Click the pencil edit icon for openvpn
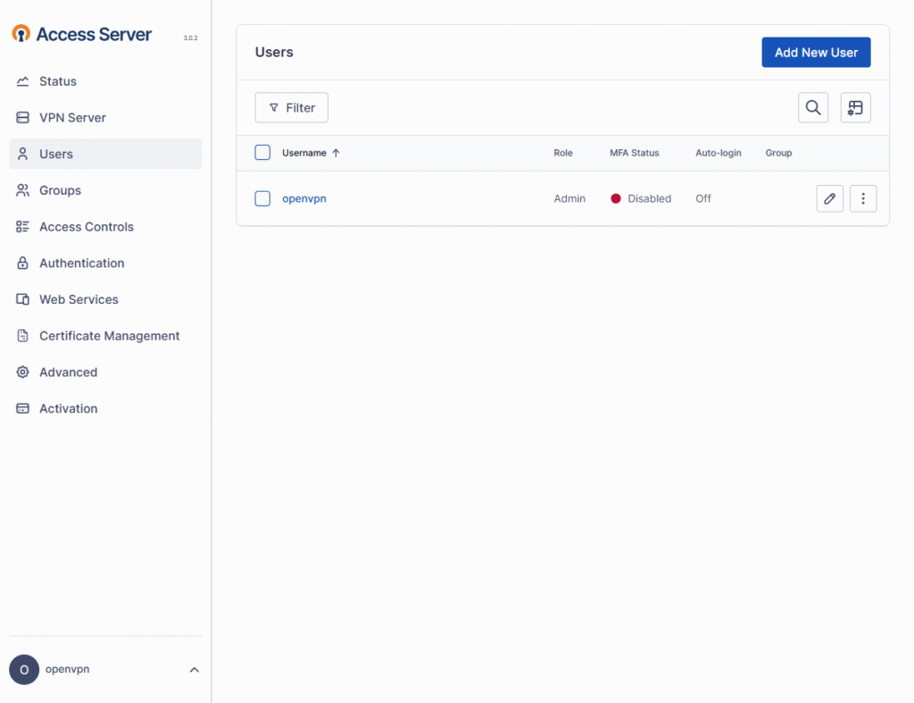 point(829,198)
